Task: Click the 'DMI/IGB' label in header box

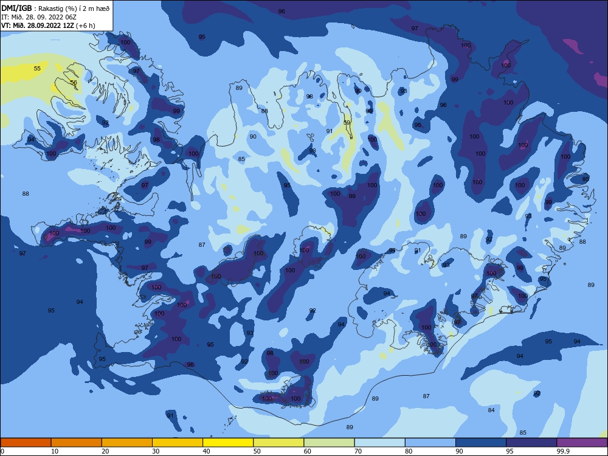Action: [x=16, y=8]
